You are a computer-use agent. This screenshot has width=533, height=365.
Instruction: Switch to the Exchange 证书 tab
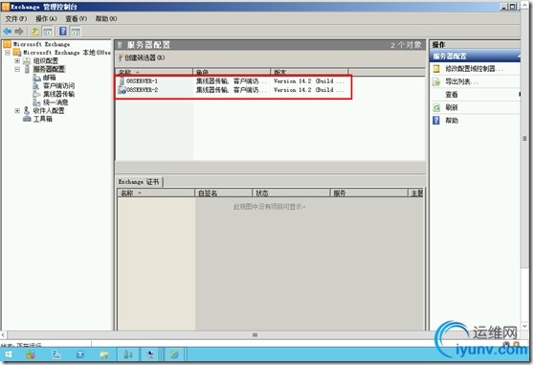(139, 182)
